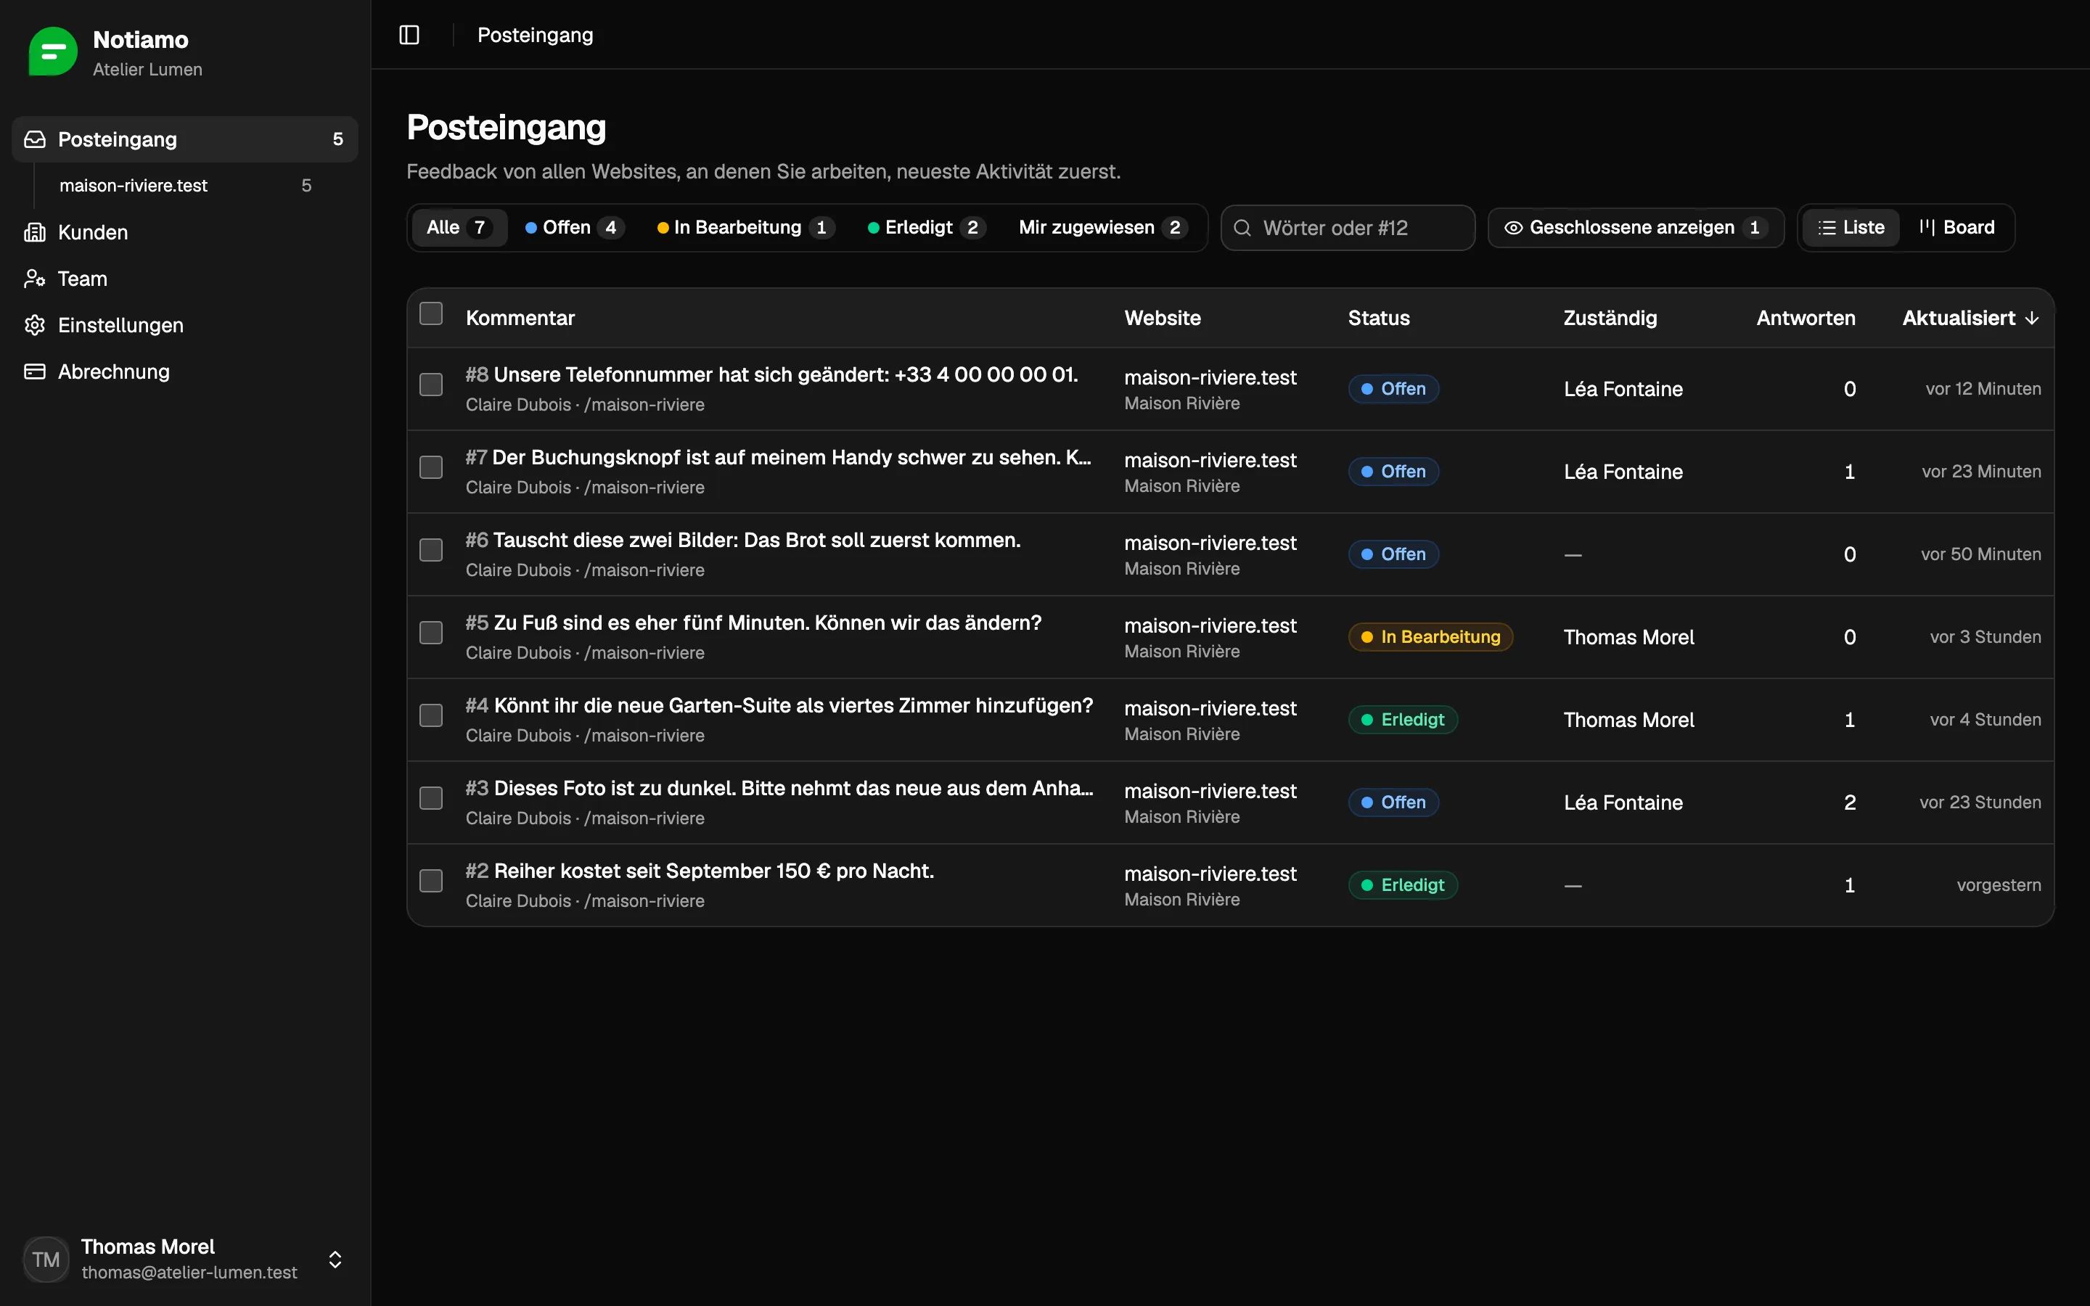Toggle Geschlossene anzeigen visibility
The image size is (2090, 1306).
1636,227
